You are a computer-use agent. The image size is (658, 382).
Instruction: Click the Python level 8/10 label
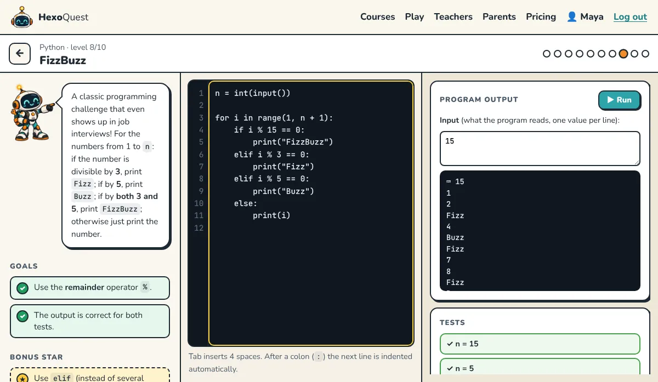(72, 47)
